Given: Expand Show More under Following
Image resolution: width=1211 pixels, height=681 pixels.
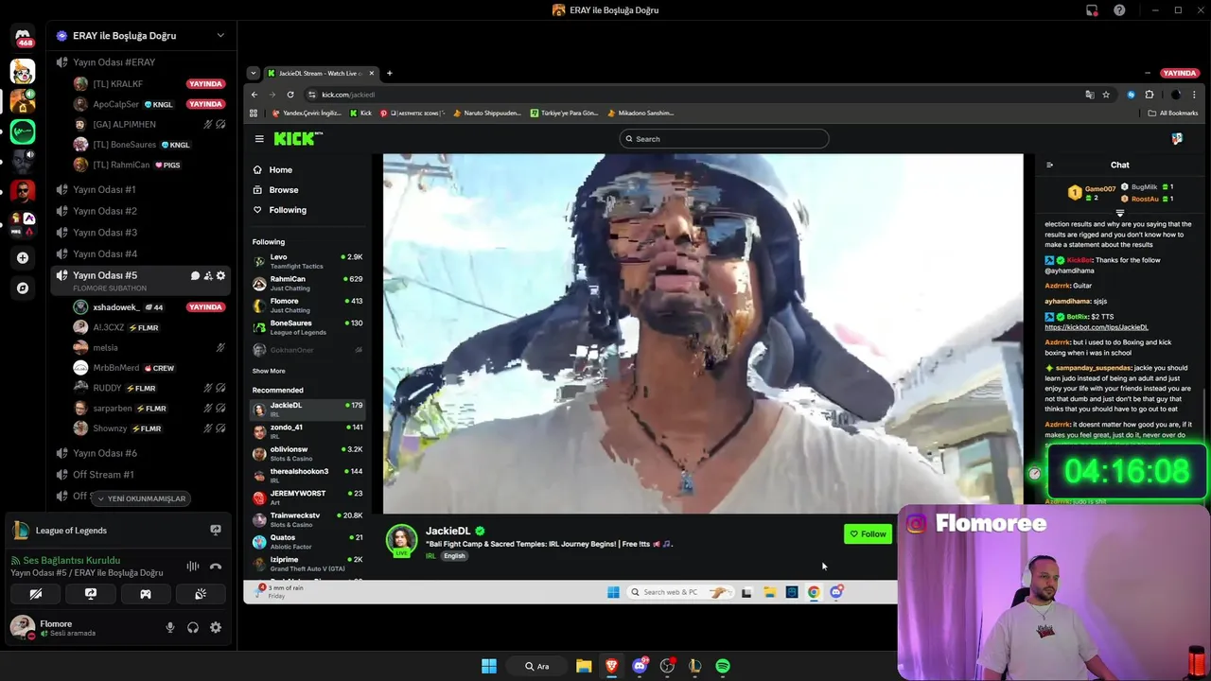Looking at the screenshot, I should [269, 371].
